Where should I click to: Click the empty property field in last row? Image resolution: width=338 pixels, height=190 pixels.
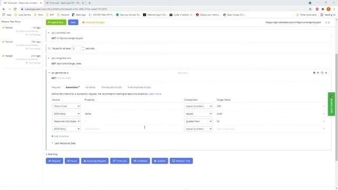tap(133, 129)
